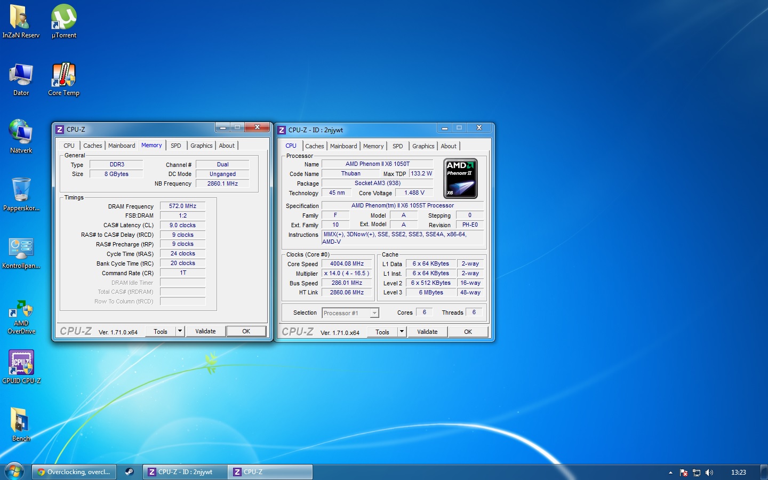This screenshot has width=768, height=480.
Task: Open the network tray icon
Action: tap(697, 473)
